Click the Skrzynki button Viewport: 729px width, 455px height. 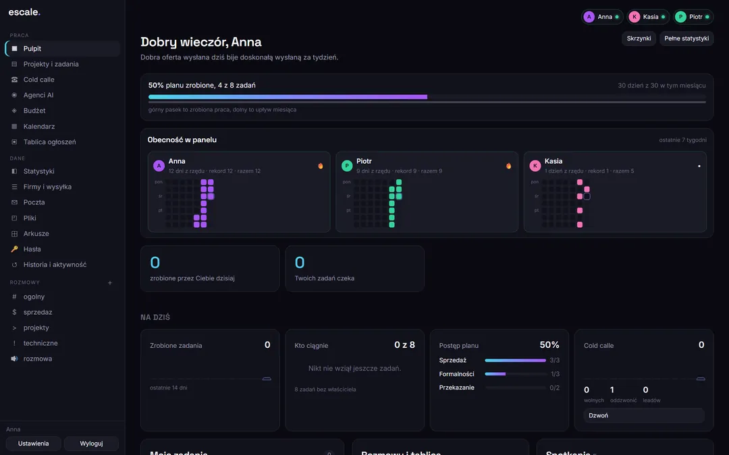639,38
